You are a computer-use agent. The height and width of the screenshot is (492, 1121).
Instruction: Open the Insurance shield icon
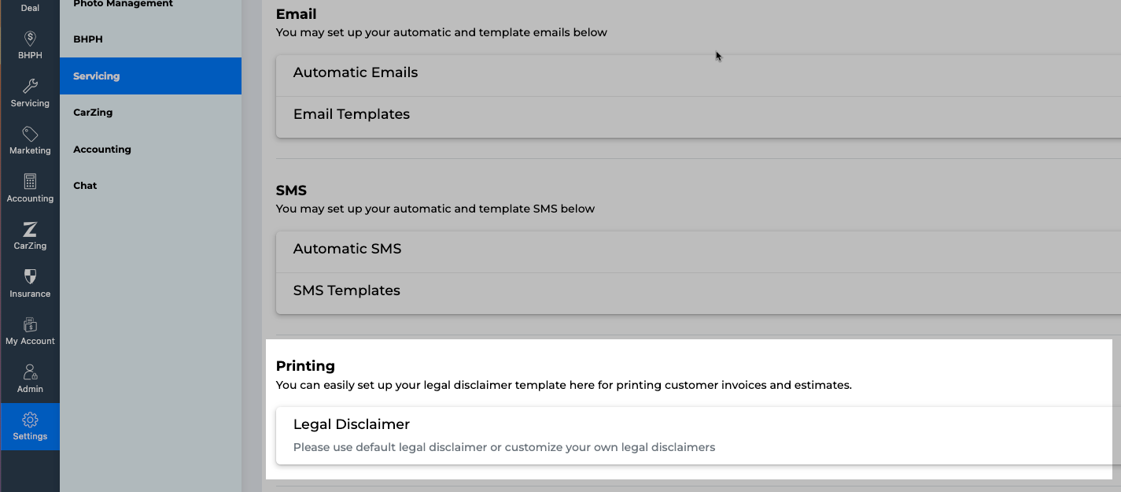click(x=30, y=277)
